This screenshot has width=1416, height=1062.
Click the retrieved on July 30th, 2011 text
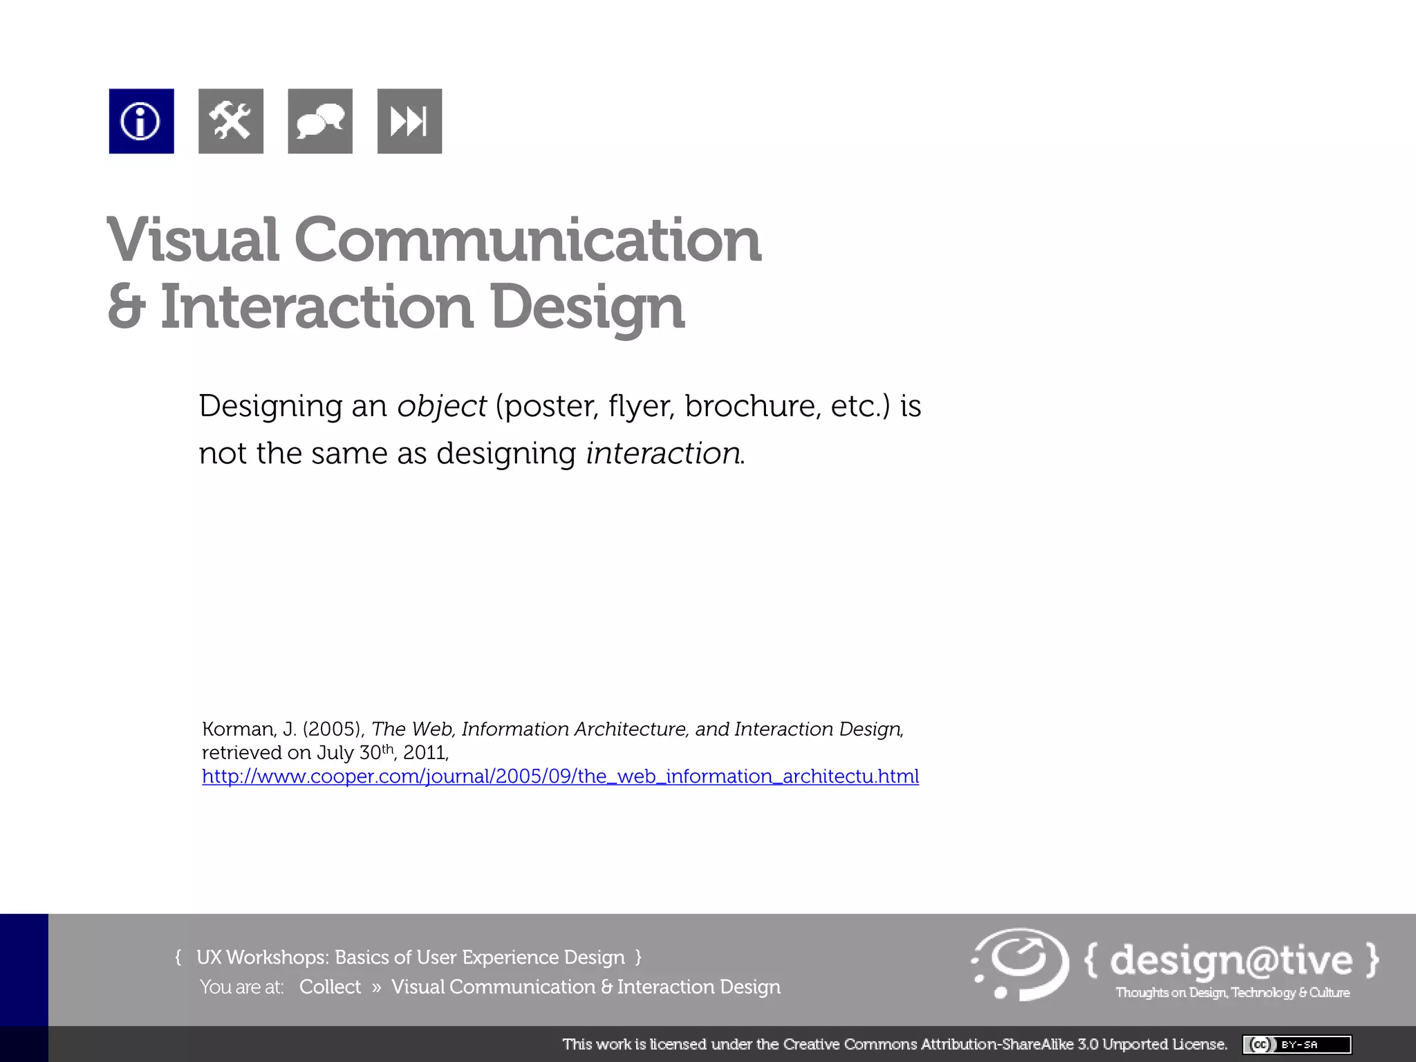[x=325, y=752]
